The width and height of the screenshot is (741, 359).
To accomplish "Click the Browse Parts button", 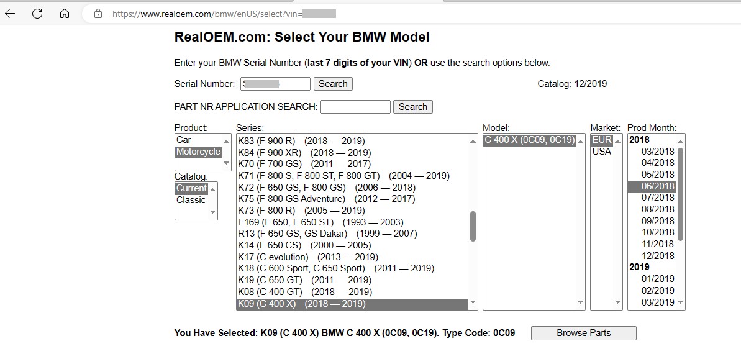I will pyautogui.click(x=583, y=333).
